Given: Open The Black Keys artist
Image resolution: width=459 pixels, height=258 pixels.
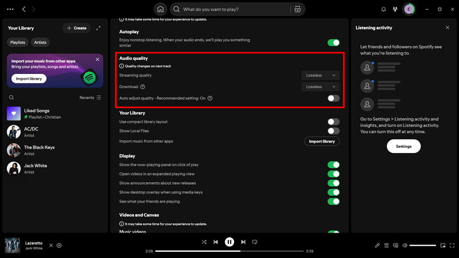Looking at the screenshot, I should coord(55,150).
